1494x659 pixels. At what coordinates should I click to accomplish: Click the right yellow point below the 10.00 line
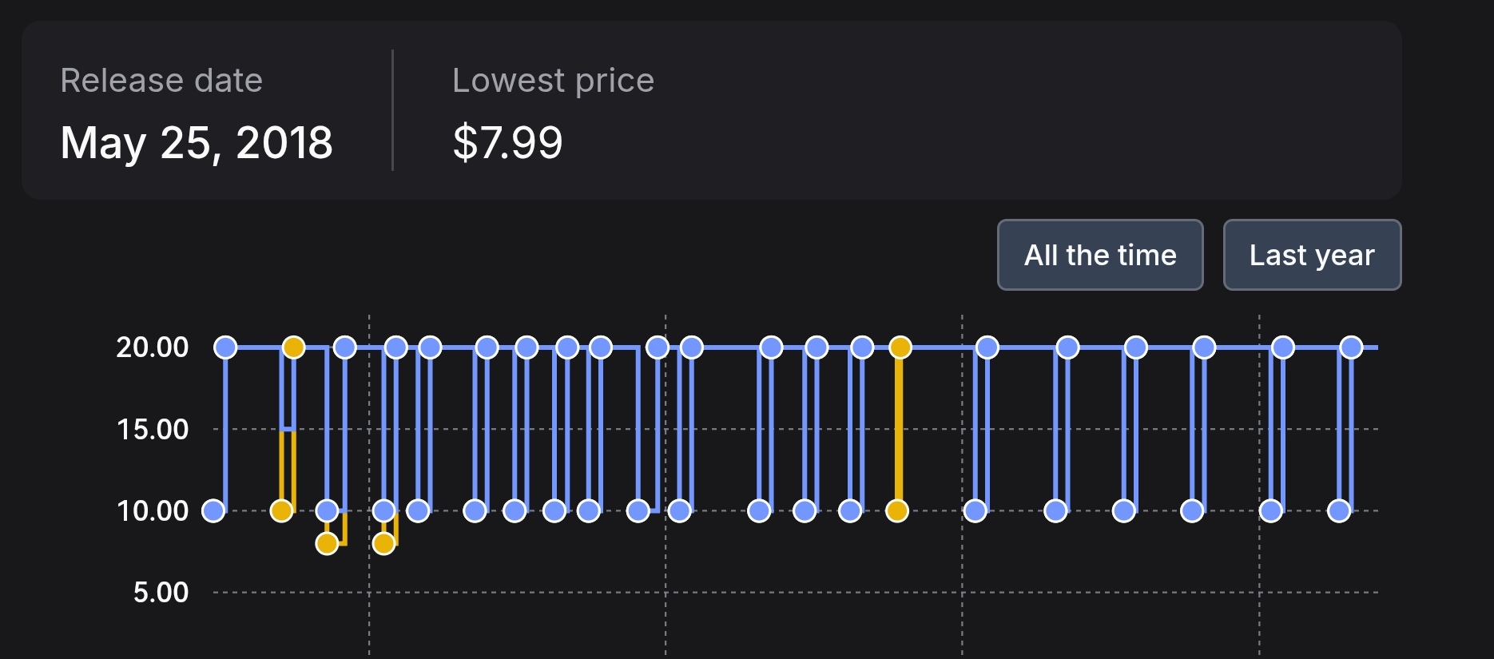click(383, 544)
